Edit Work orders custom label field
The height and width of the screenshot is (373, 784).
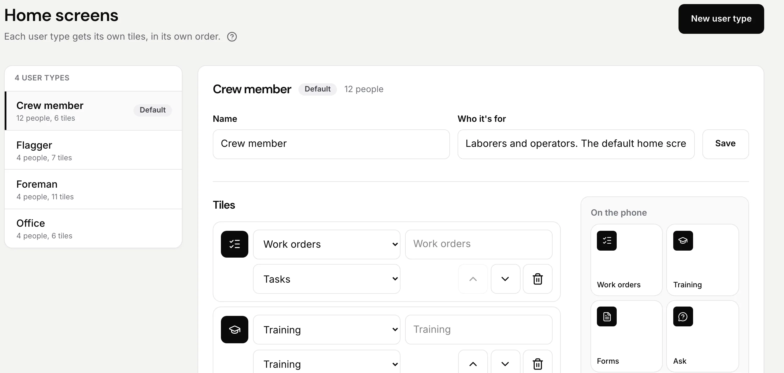click(479, 244)
